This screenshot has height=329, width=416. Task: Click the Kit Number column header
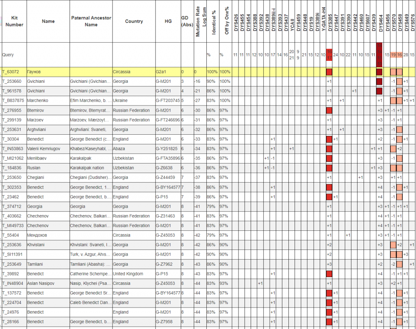pyautogui.click(x=14, y=22)
